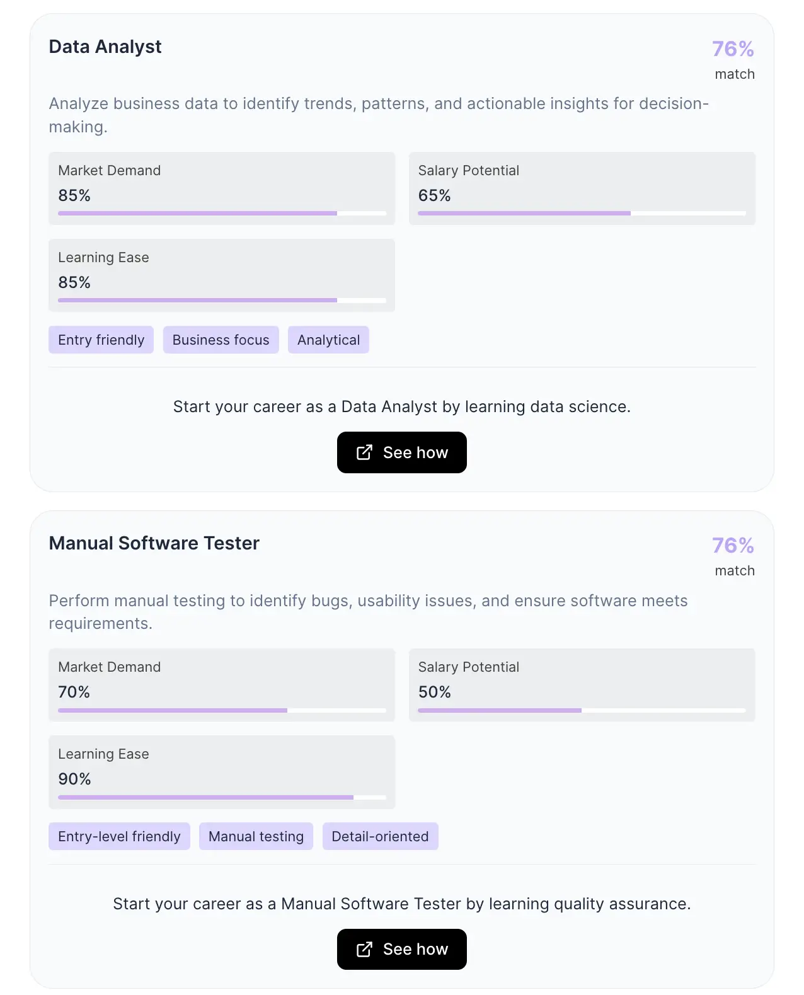Select the Manual testing tag

click(x=256, y=837)
